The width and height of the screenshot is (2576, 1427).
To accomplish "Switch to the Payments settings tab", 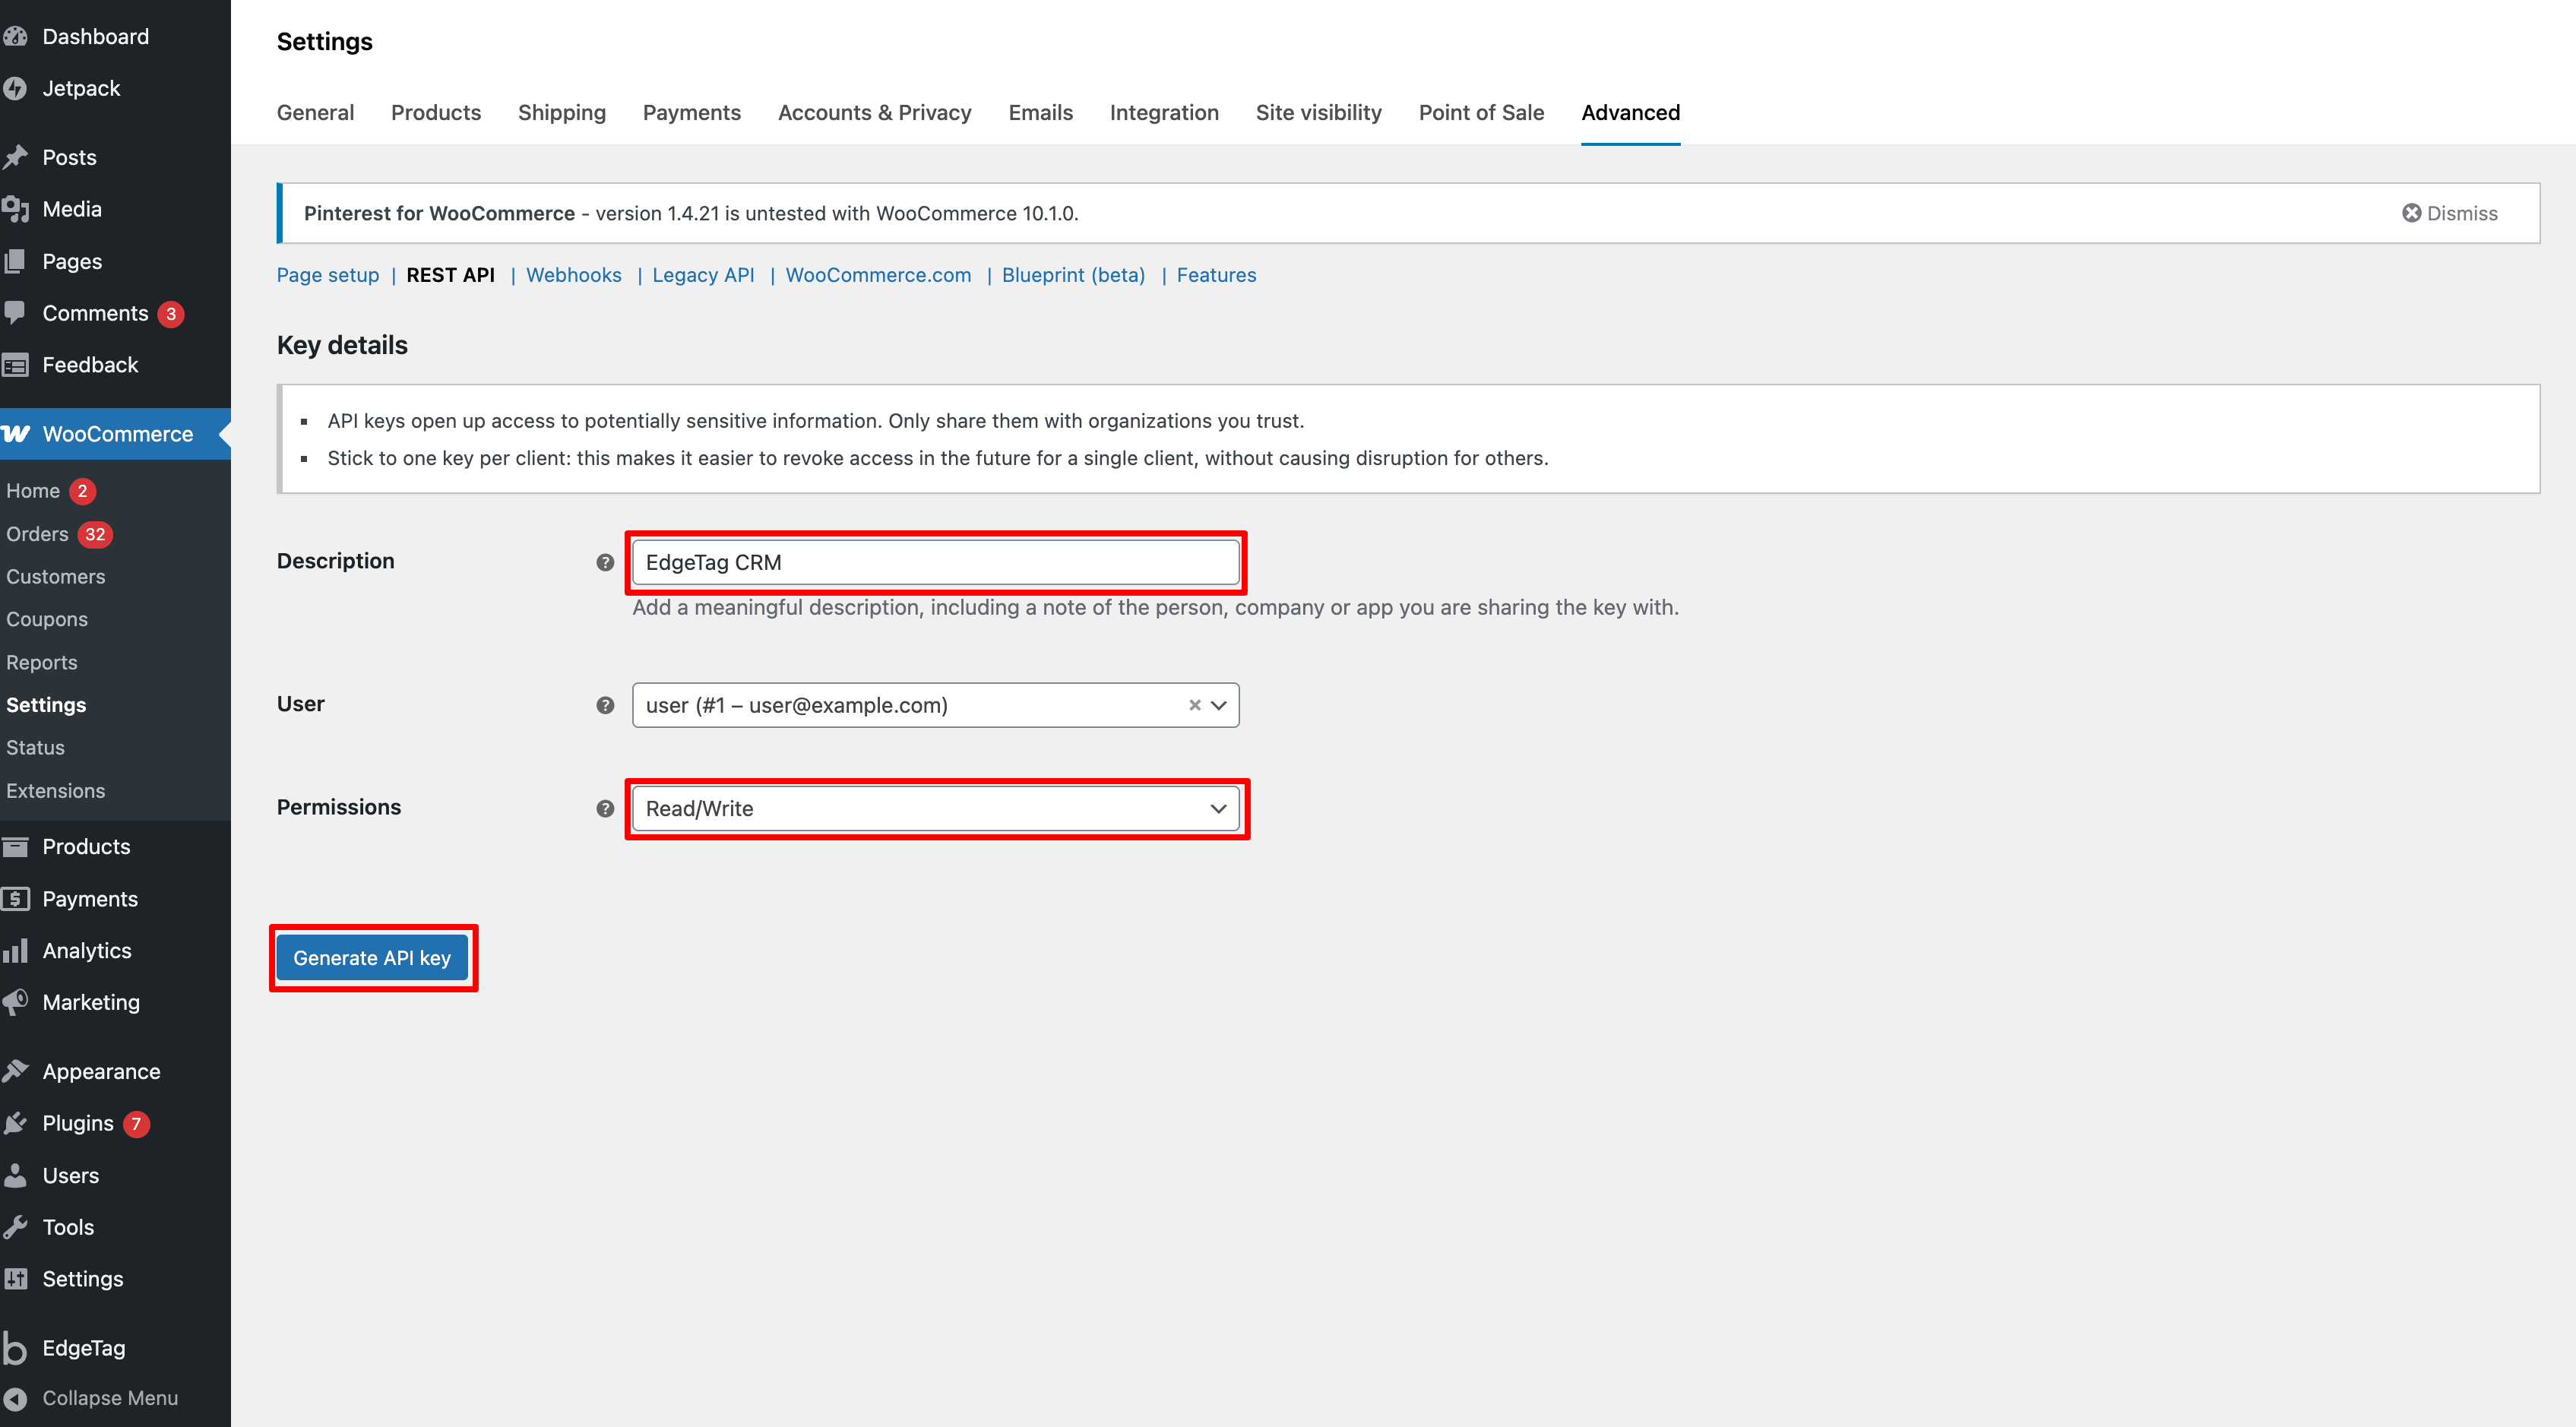I will 691,112.
